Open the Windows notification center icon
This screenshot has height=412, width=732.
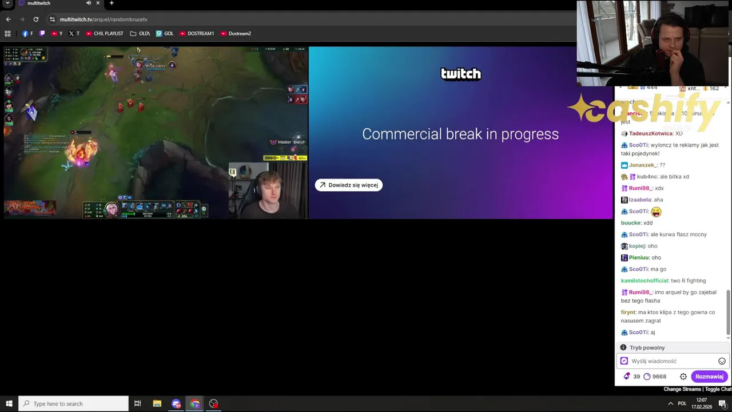(x=723, y=403)
